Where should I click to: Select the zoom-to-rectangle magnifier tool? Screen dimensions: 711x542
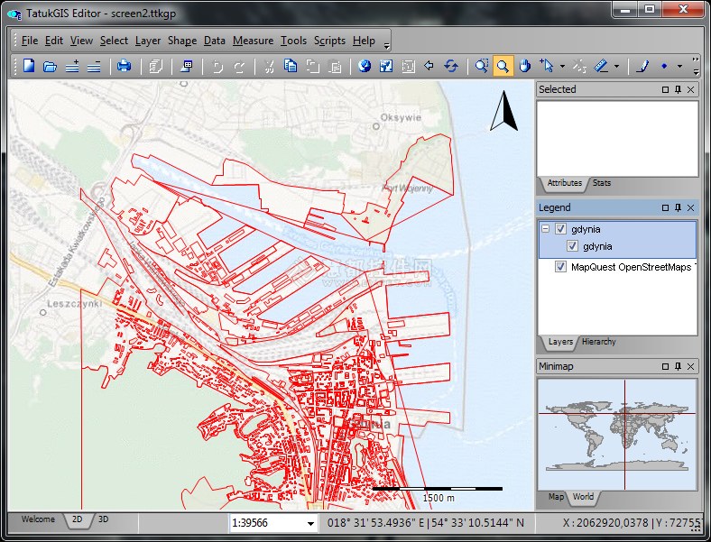click(x=482, y=66)
